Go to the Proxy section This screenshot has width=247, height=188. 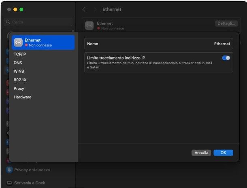coord(19,88)
